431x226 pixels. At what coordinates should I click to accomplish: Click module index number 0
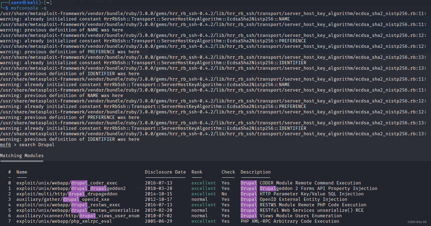[10, 183]
